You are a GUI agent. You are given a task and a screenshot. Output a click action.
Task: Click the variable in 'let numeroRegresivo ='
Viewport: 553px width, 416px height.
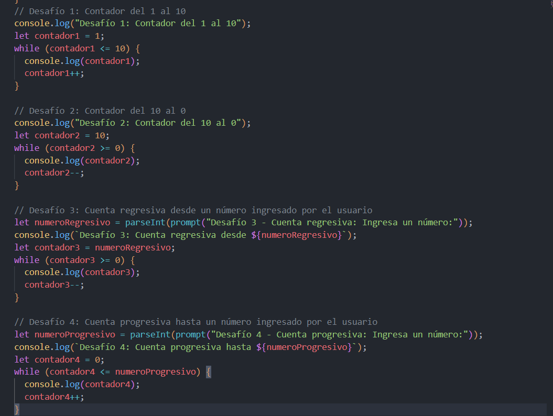click(72, 223)
